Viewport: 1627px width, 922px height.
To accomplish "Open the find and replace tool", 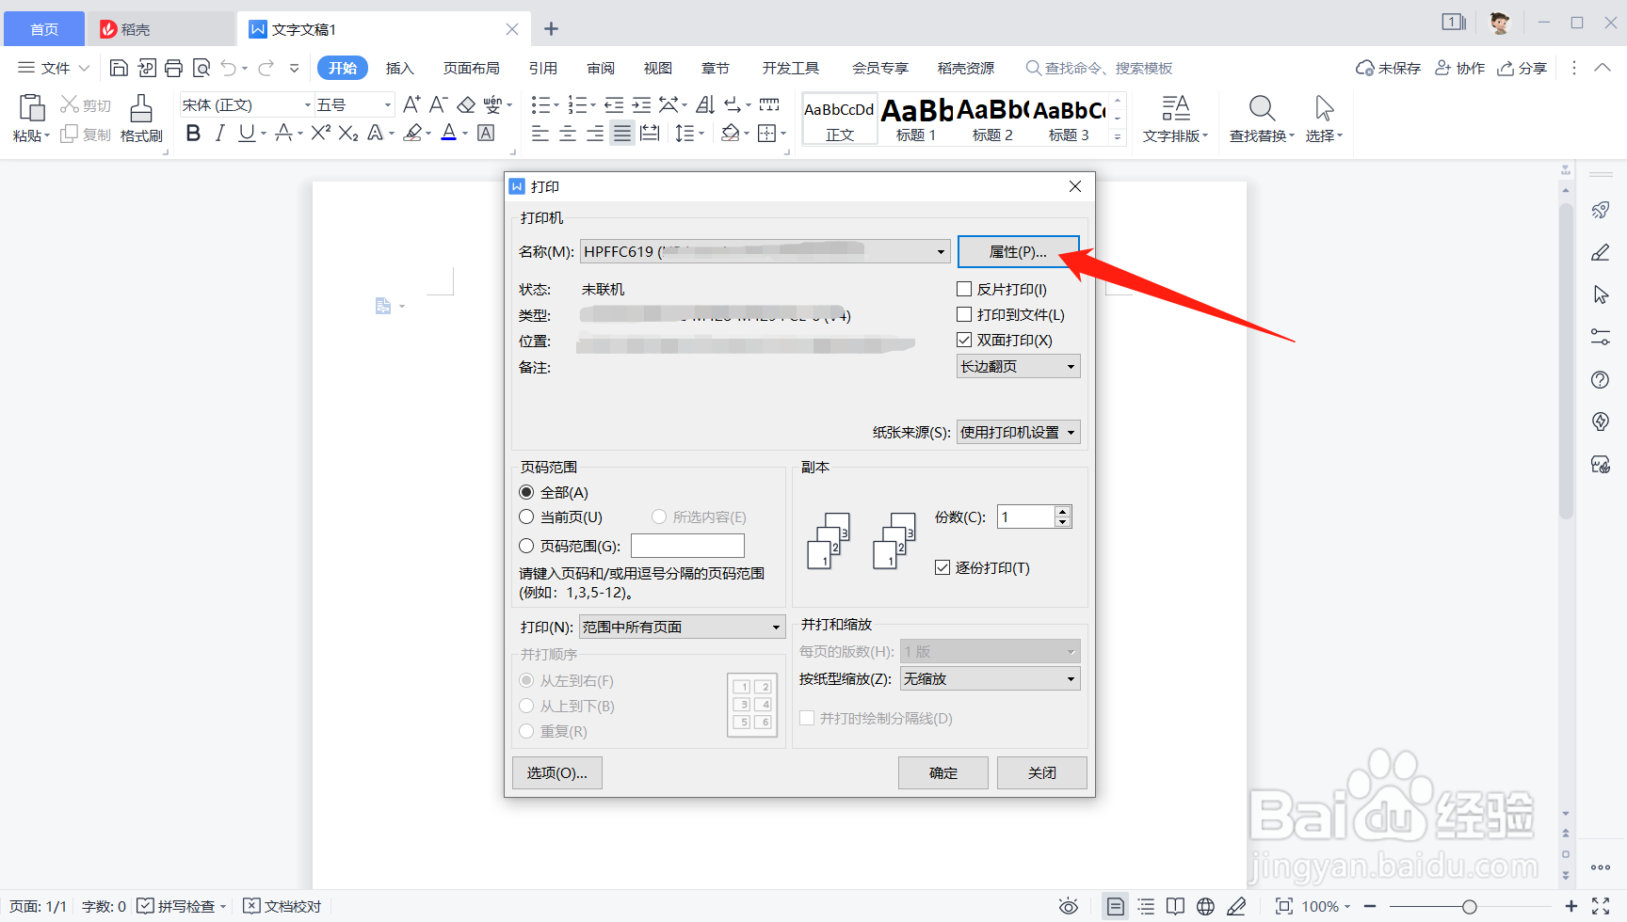I will [1259, 118].
